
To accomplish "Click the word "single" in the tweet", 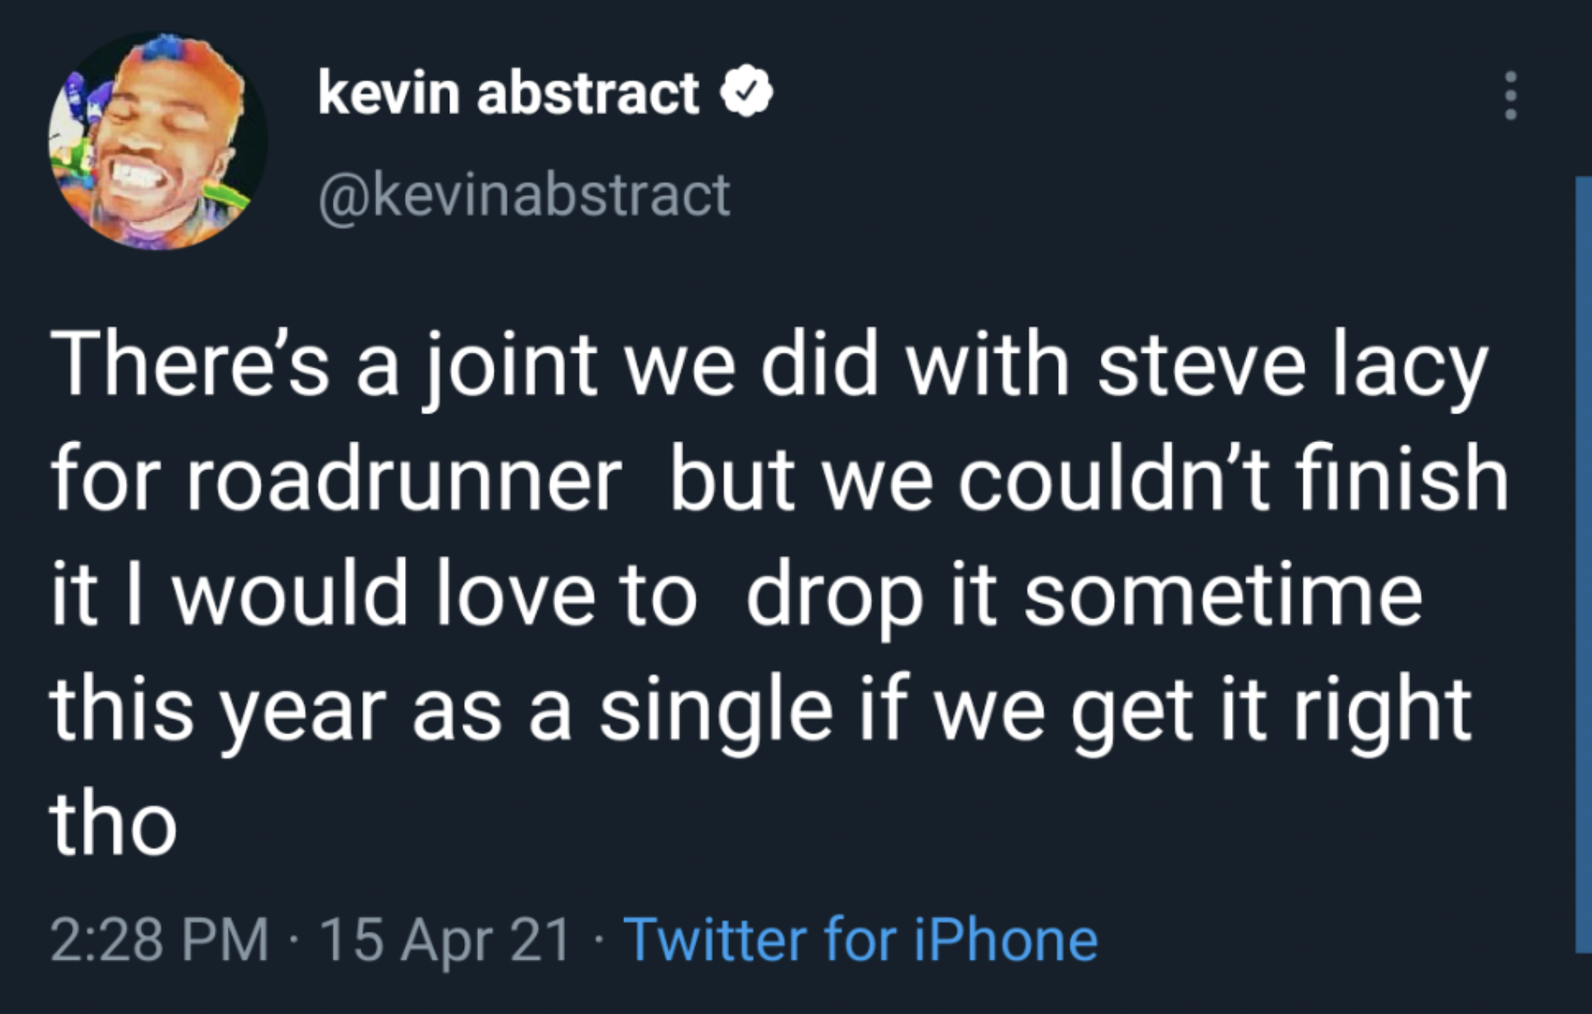I will click(x=716, y=710).
